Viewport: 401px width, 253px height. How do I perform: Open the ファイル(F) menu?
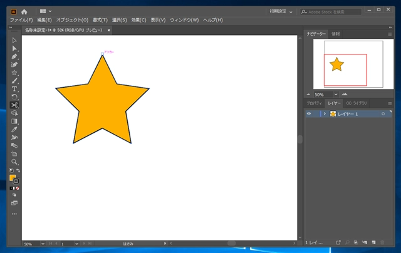pos(21,20)
